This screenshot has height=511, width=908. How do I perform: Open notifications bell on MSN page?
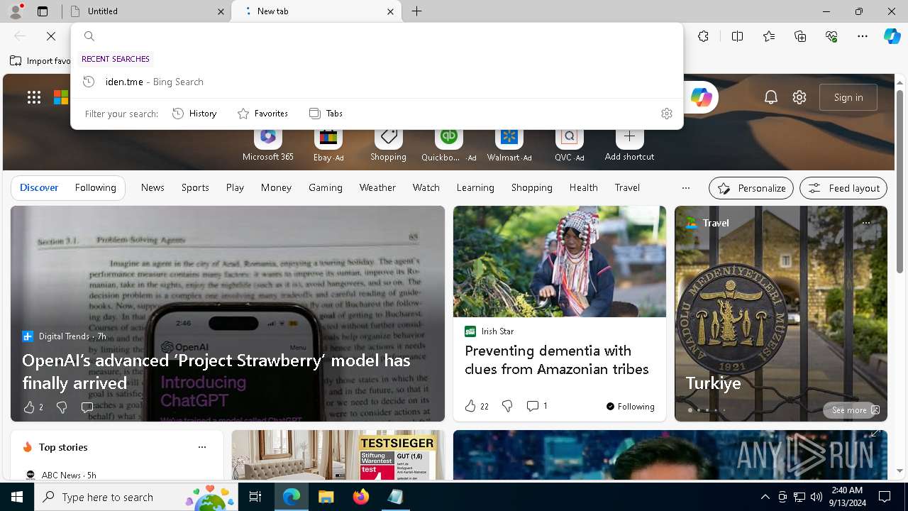pos(771,97)
